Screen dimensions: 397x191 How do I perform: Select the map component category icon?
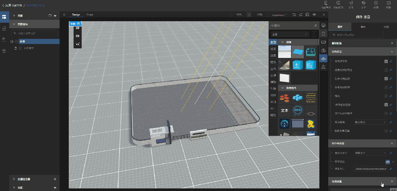(323, 50)
